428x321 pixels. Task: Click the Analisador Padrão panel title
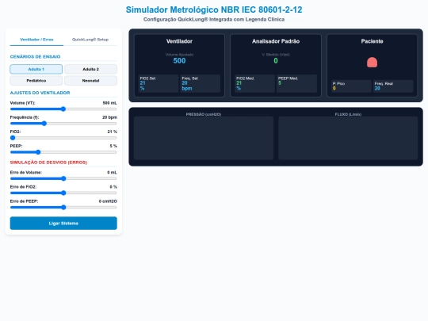pos(276,41)
